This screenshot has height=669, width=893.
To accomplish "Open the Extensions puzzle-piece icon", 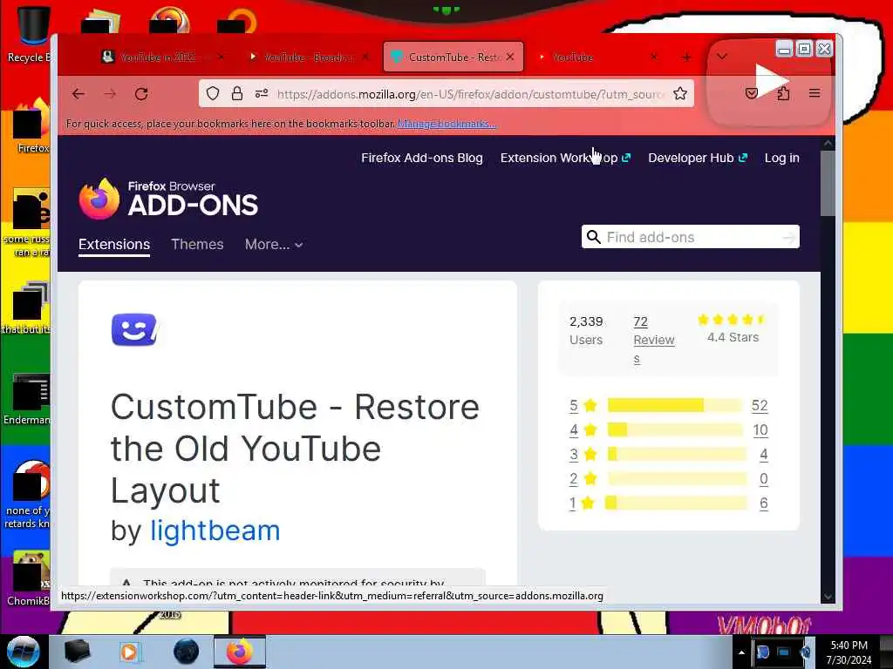I will (x=783, y=94).
